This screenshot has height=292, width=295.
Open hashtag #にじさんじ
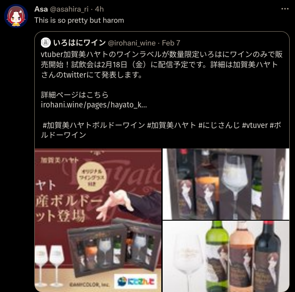click(x=219, y=125)
